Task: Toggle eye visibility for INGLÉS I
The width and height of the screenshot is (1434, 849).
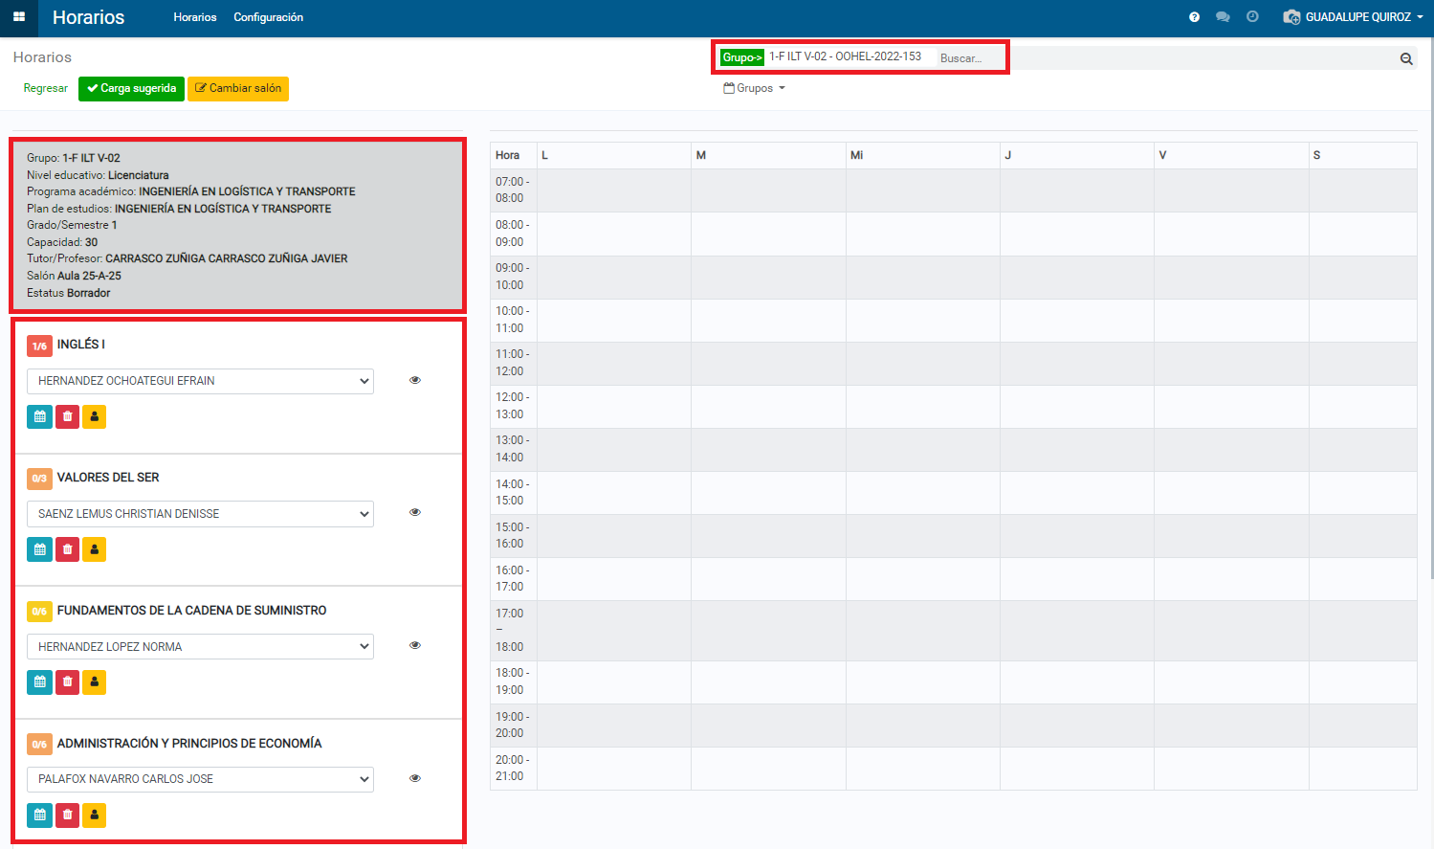Action: tap(415, 380)
